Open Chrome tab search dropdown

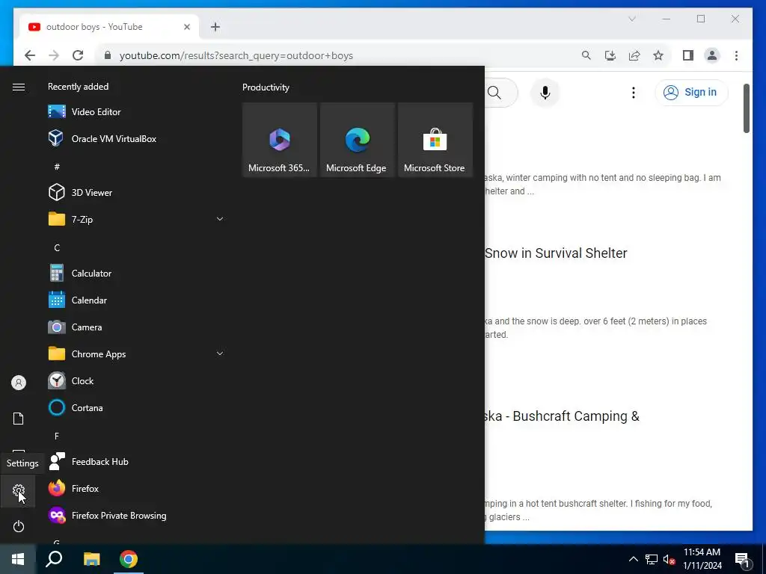631,19
